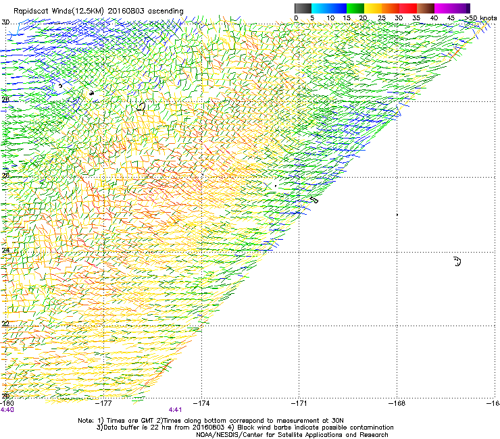Pick the yellow 20-25 knots color bar segment

(x=373, y=8)
